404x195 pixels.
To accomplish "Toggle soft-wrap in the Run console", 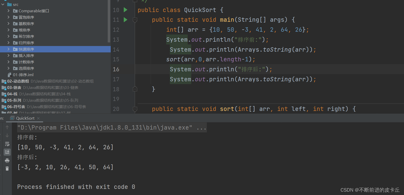I will (x=7, y=144).
